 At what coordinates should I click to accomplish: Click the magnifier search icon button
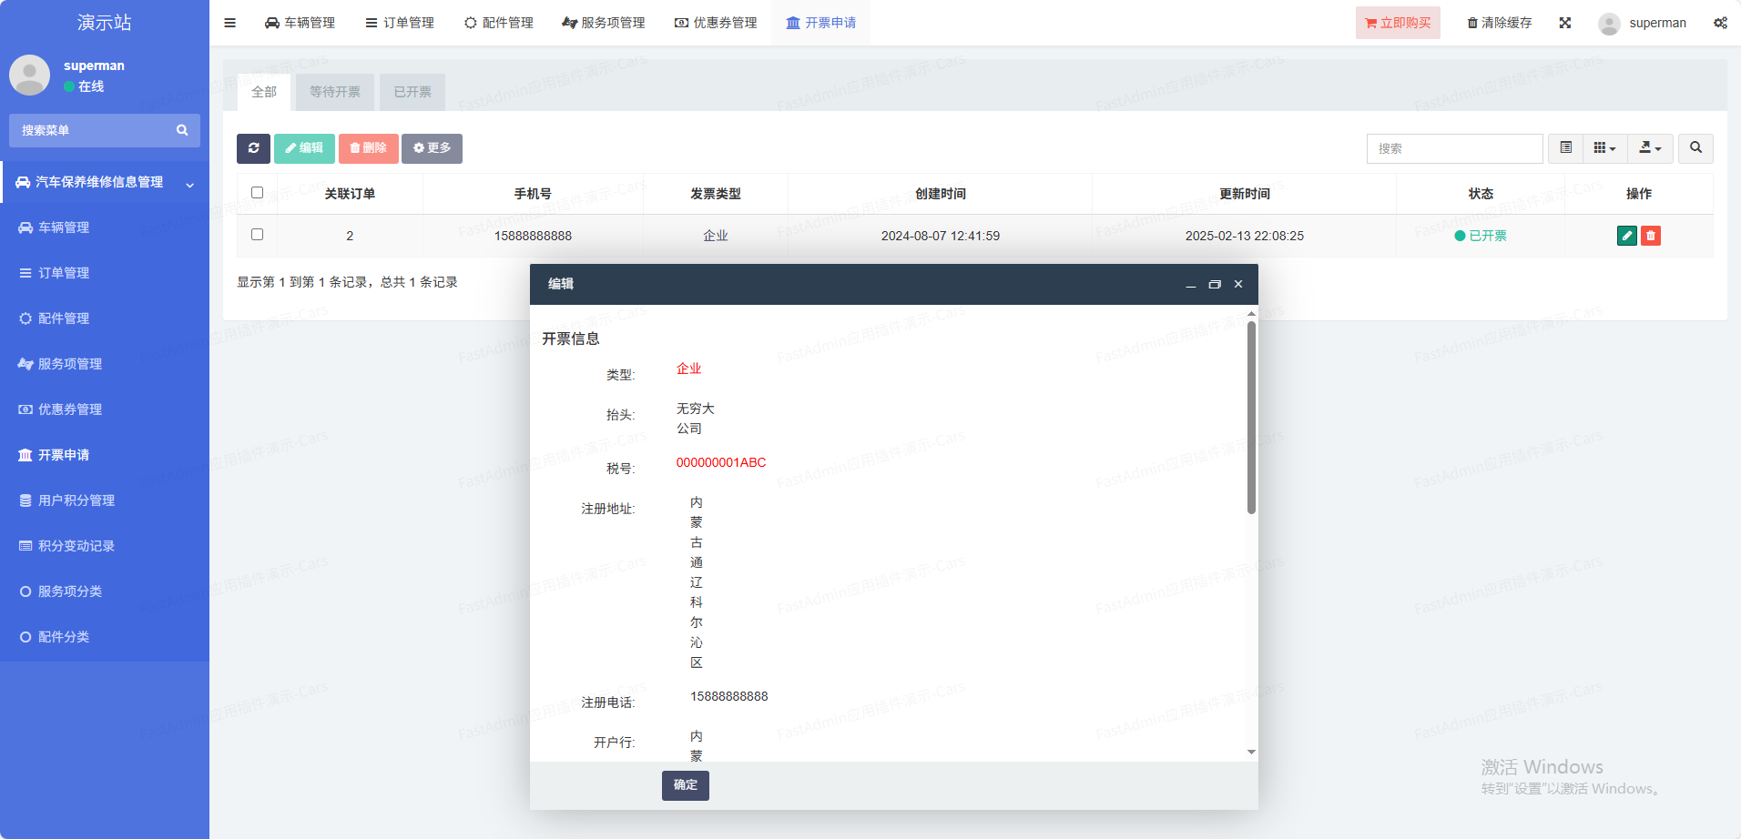click(1695, 148)
